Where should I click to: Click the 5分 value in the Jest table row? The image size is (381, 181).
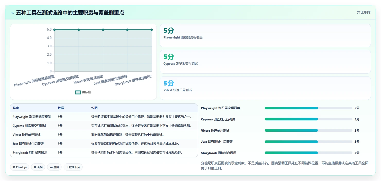pyautogui.click(x=60, y=144)
